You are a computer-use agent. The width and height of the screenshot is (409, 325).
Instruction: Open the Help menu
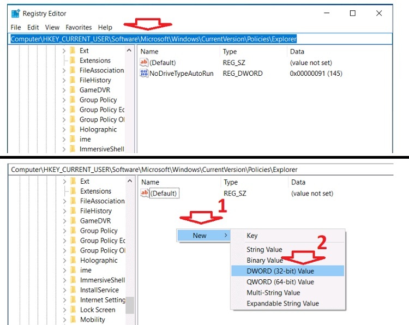click(105, 27)
